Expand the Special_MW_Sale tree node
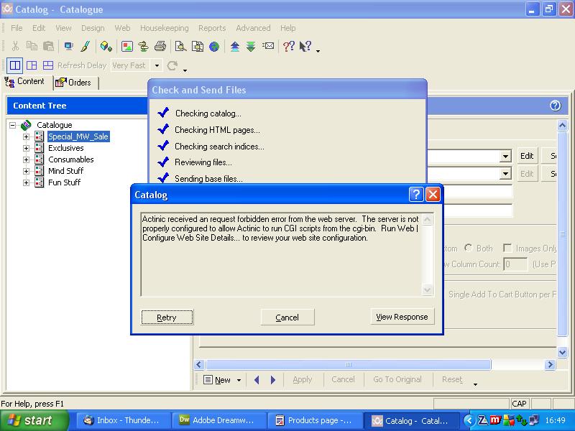This screenshot has height=431, width=575. 27,136
